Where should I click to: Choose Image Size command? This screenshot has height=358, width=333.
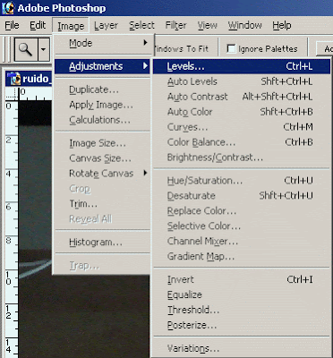coord(102,143)
